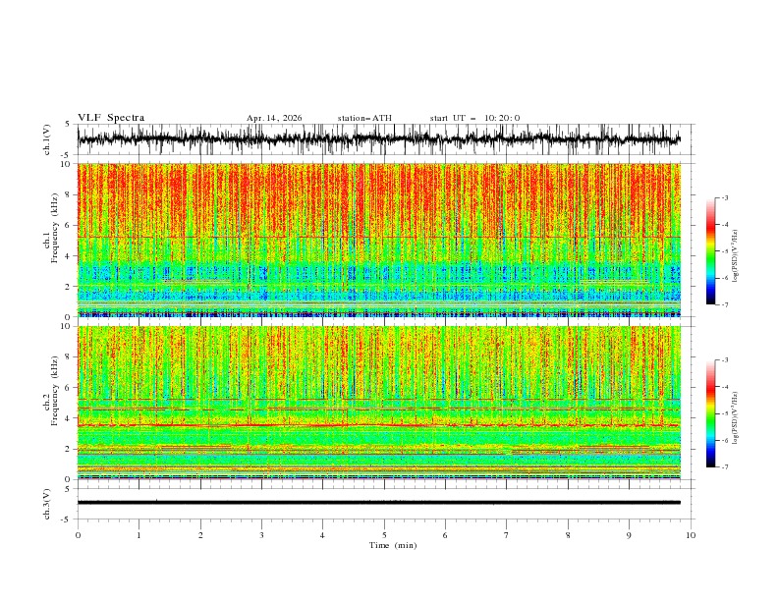
Task: Click the ch.2 color bar "log(PSD)(V²/Hz)" label
Action: [735, 418]
